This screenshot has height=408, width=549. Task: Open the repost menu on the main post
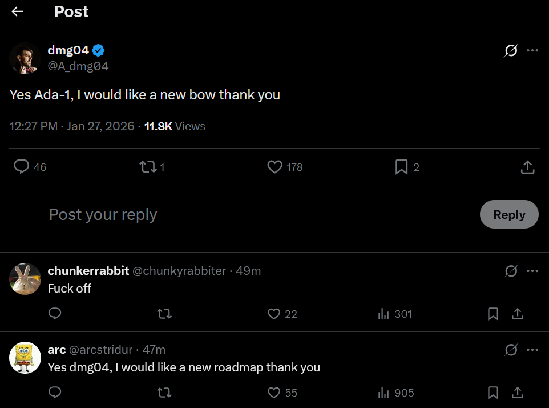pyautogui.click(x=148, y=167)
